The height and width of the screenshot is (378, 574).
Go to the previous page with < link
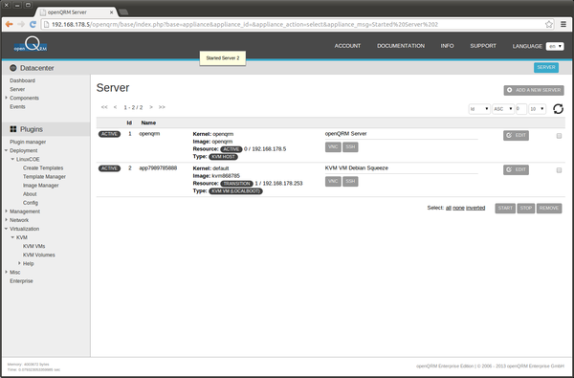tap(116, 107)
